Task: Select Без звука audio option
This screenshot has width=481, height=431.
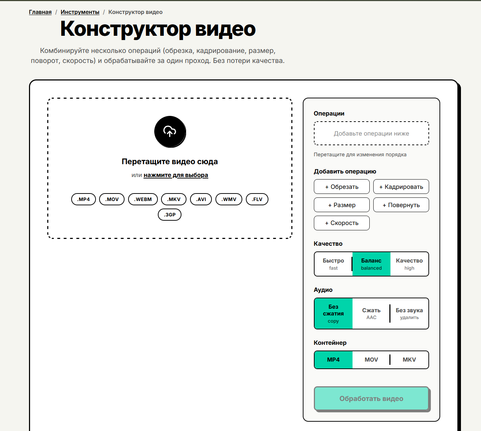Action: click(x=409, y=314)
